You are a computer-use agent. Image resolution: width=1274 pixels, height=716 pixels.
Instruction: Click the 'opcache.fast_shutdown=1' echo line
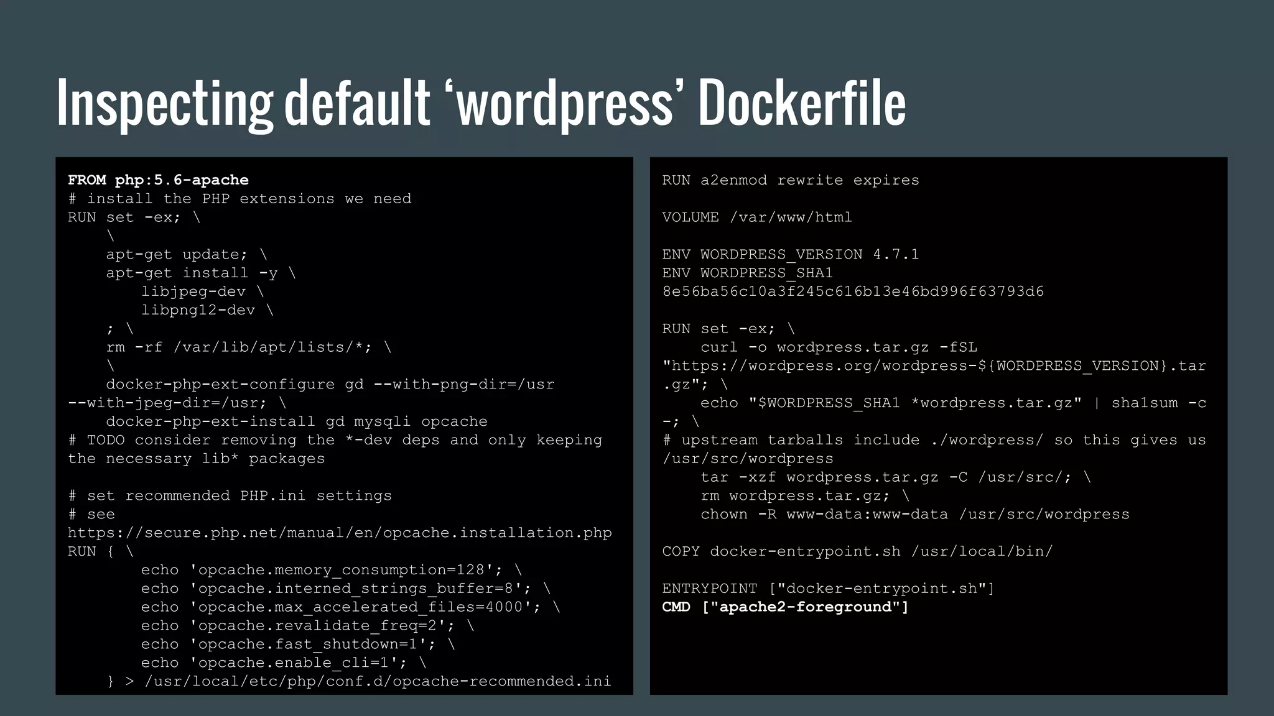click(x=298, y=645)
